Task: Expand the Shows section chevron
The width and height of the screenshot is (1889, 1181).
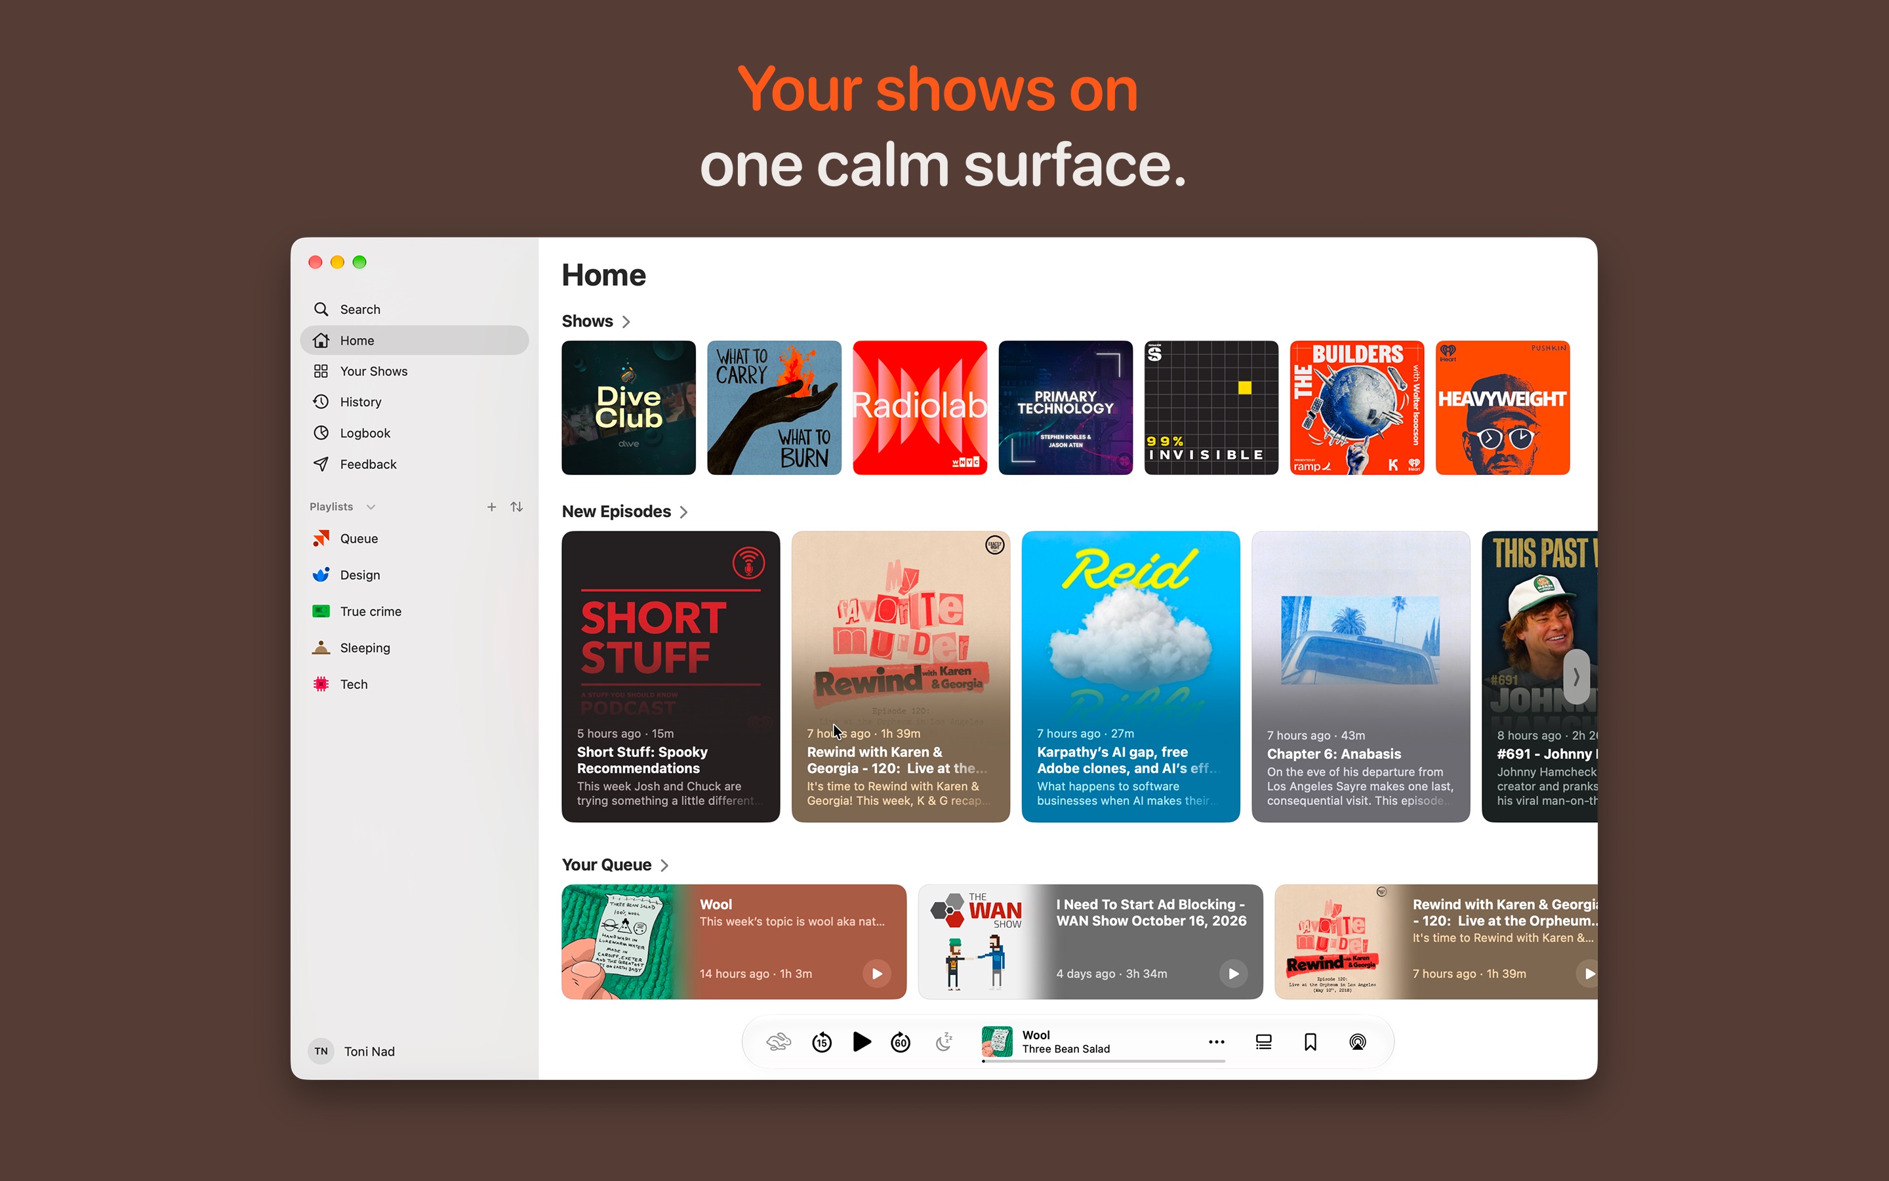Action: click(626, 321)
